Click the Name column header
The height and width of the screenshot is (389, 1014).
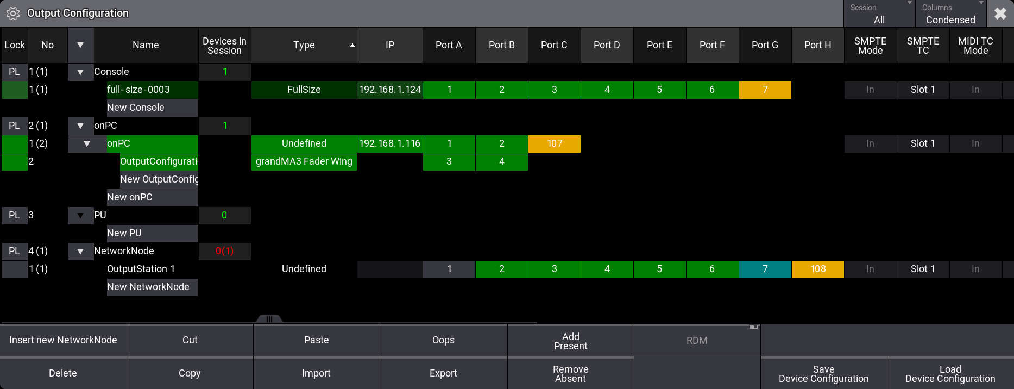(146, 45)
